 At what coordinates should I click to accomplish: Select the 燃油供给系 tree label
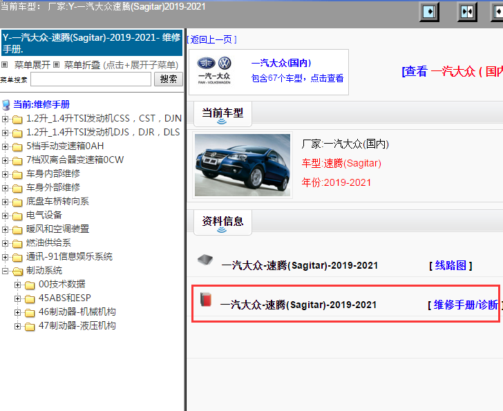click(x=48, y=242)
